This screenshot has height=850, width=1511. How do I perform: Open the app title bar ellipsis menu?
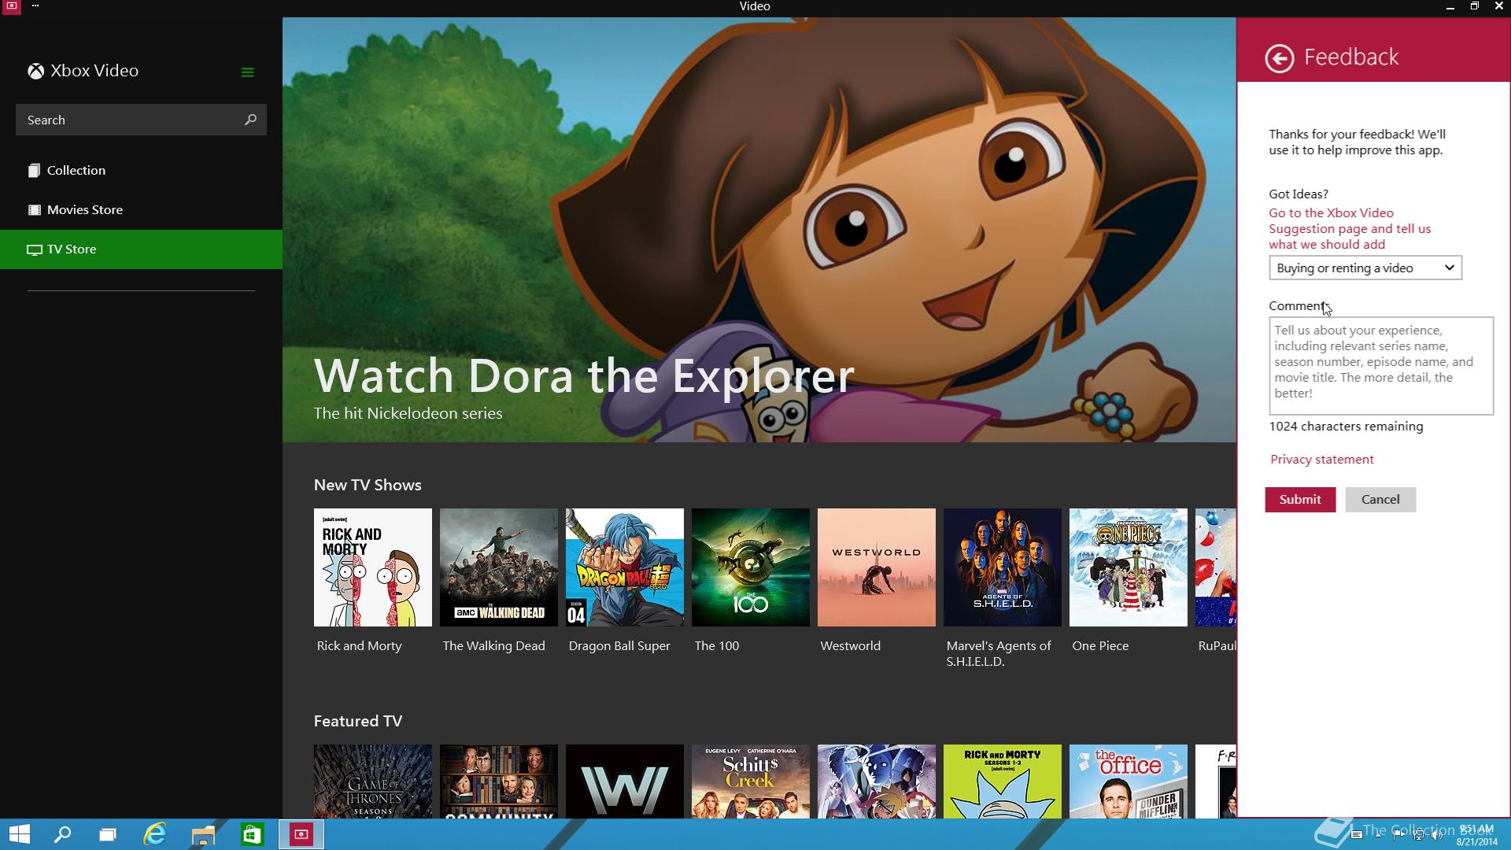coord(35,6)
